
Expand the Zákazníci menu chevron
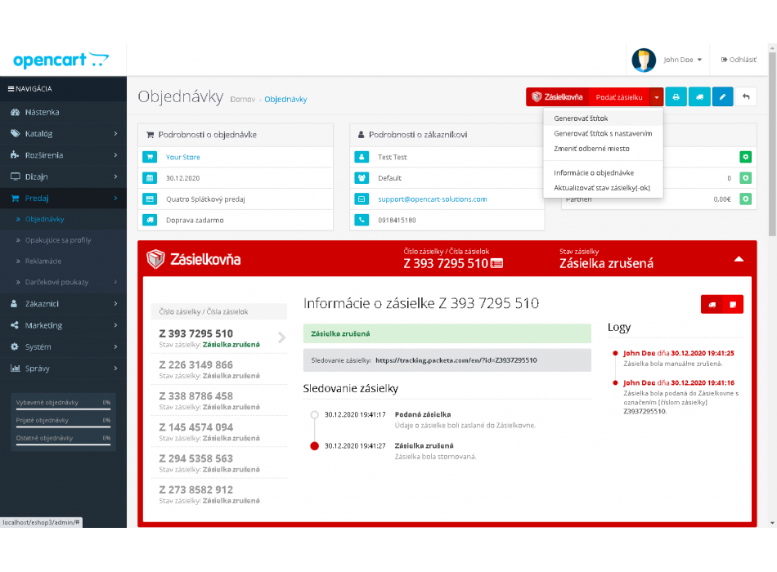tap(115, 304)
